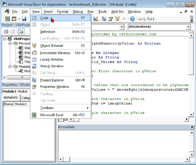
Task: Click Immediate window horizontal scrollbar thumb
Action: tap(66, 159)
